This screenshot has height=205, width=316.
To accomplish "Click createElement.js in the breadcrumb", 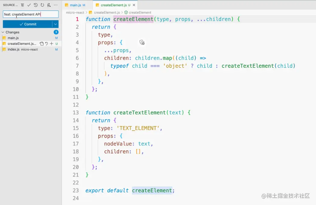I will [x=107, y=12].
